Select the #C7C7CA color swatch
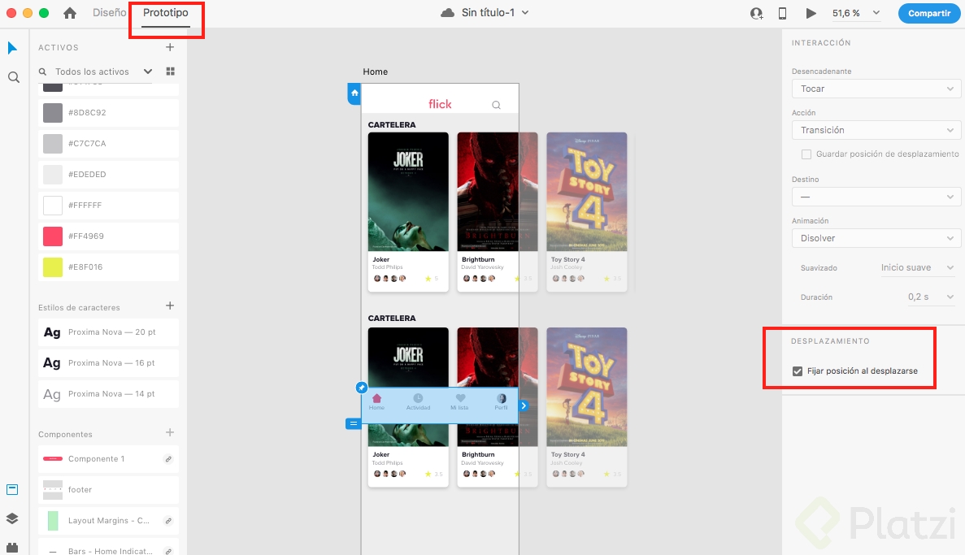 click(53, 144)
